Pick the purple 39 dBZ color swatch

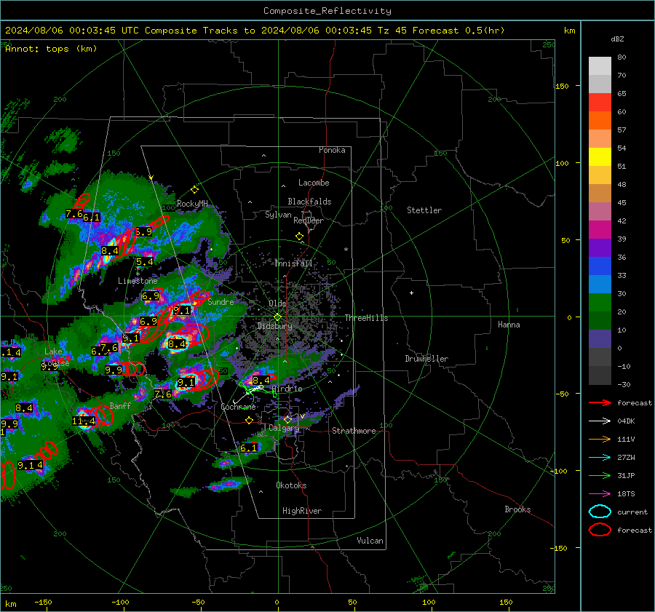pyautogui.click(x=600, y=247)
